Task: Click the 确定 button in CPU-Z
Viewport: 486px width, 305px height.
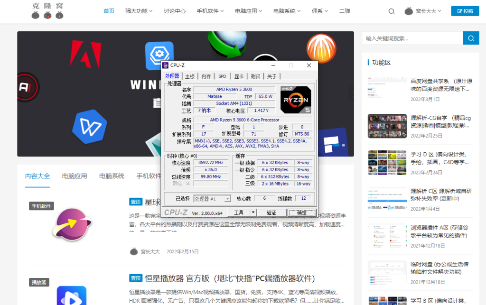Action: pos(302,213)
